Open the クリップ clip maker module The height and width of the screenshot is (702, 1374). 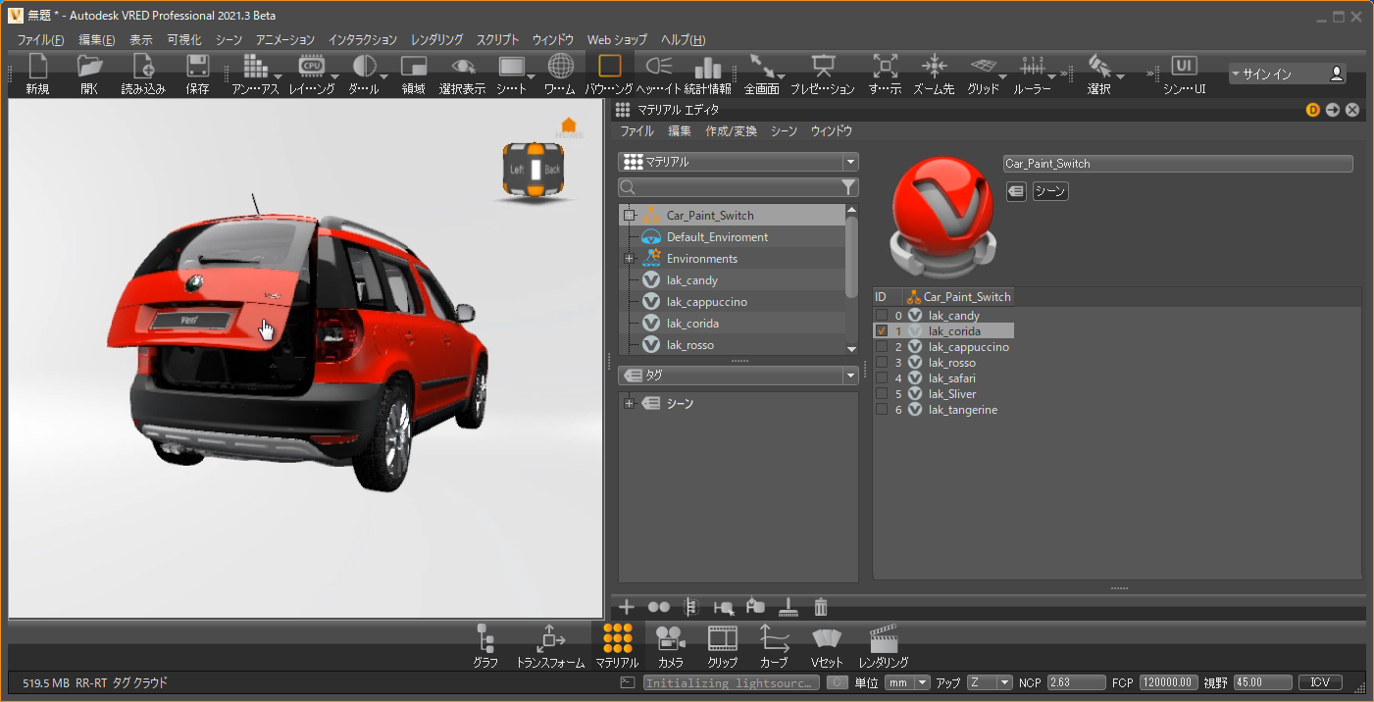click(723, 639)
